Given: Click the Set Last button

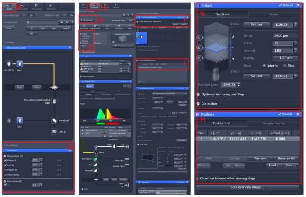Looking at the screenshot, I should (x=257, y=25).
